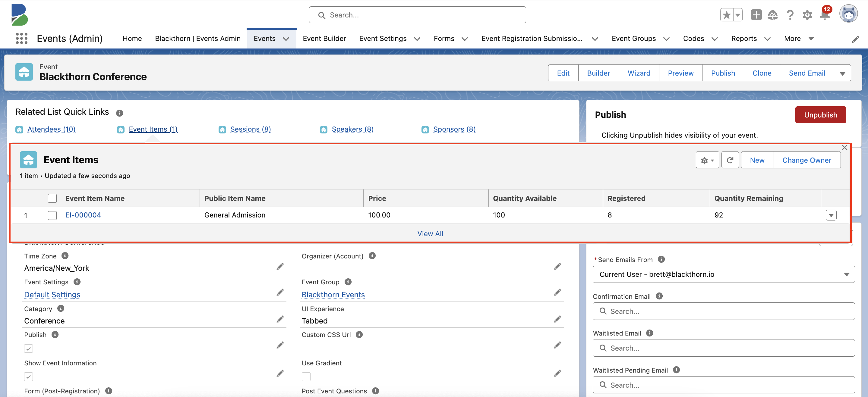Edit the Custom CSS Url field pencil

click(557, 345)
